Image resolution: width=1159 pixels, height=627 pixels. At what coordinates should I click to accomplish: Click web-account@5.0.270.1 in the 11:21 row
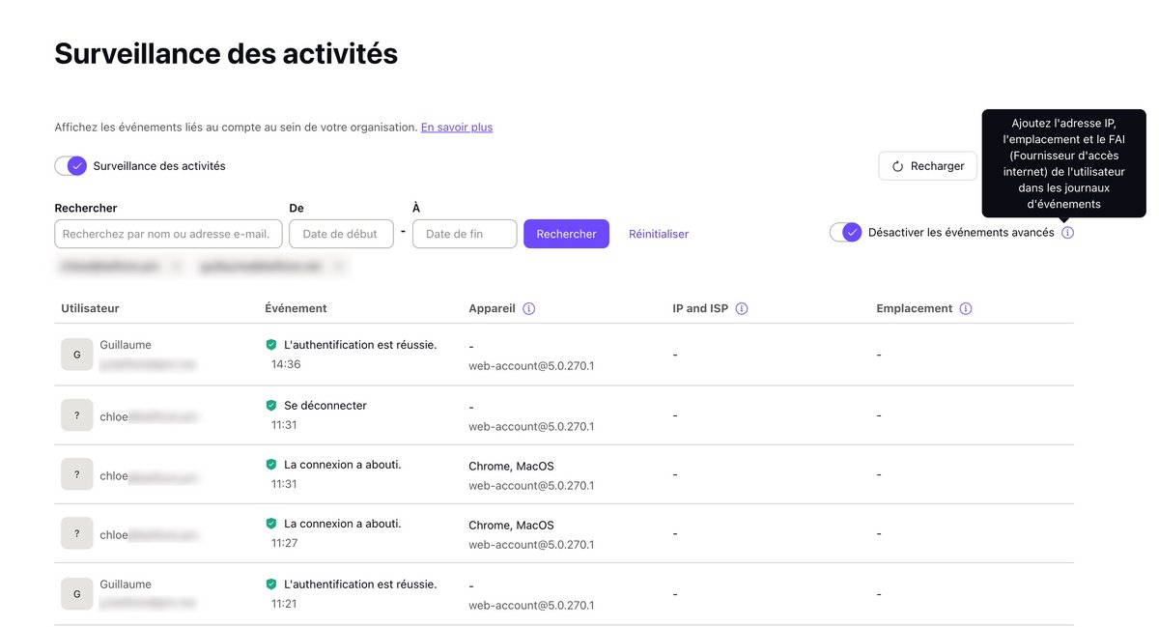click(x=531, y=606)
